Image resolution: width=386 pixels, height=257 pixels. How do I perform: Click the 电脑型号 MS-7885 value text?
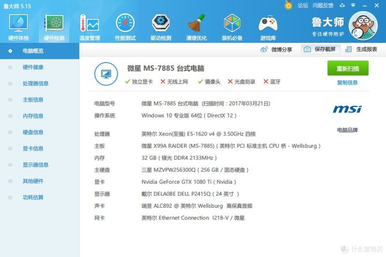tap(206, 104)
